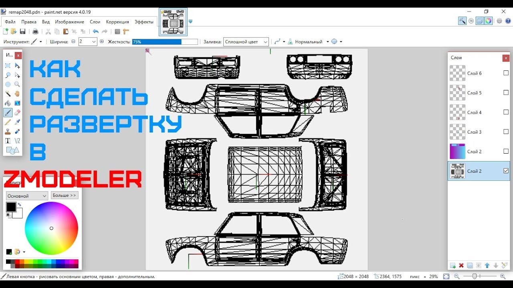Screen dimensions: 513x288
Task: Select the Shapes tool
Action: 12,150
